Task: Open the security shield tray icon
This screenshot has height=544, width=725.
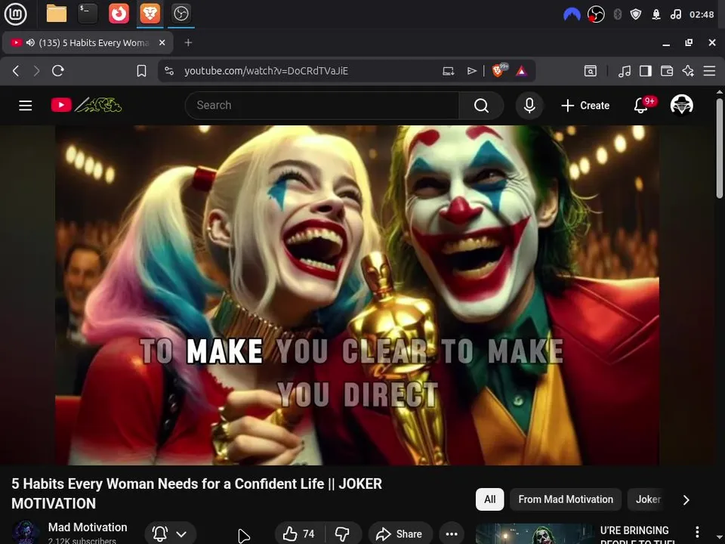Action: coord(636,14)
